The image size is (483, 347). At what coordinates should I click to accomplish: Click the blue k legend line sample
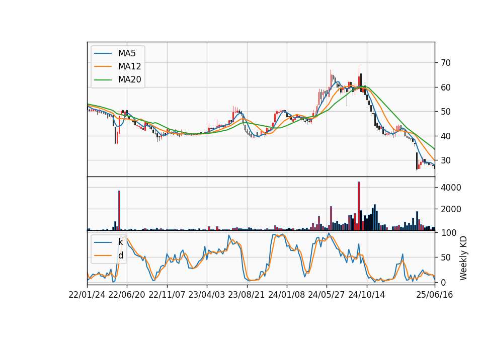103,242
